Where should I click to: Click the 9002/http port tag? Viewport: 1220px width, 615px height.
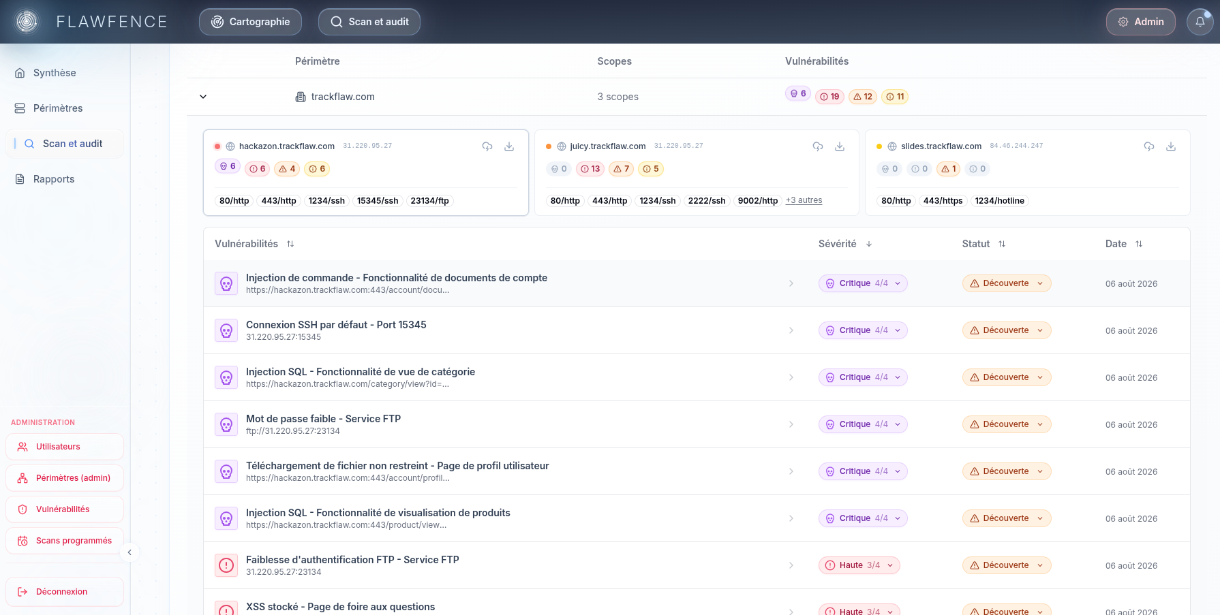click(x=757, y=201)
